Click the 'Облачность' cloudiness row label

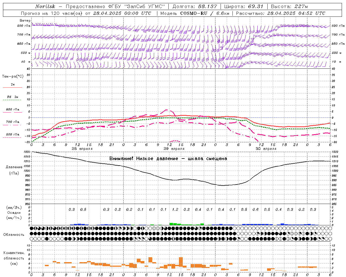[14, 235]
